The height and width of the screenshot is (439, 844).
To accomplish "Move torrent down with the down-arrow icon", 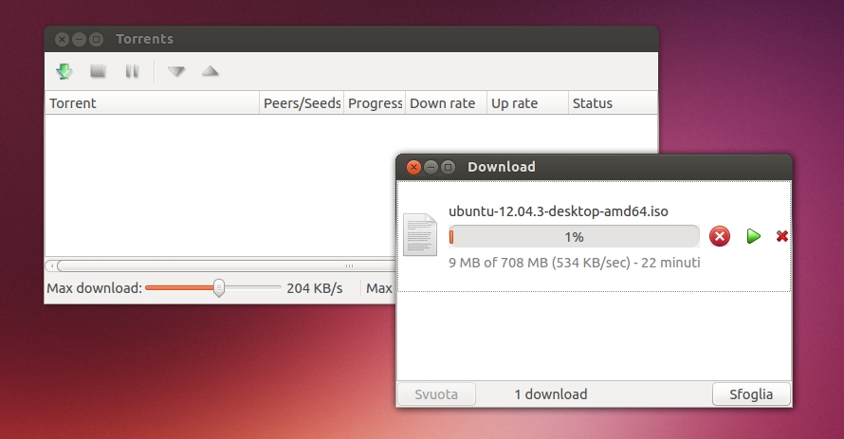I will click(x=176, y=71).
